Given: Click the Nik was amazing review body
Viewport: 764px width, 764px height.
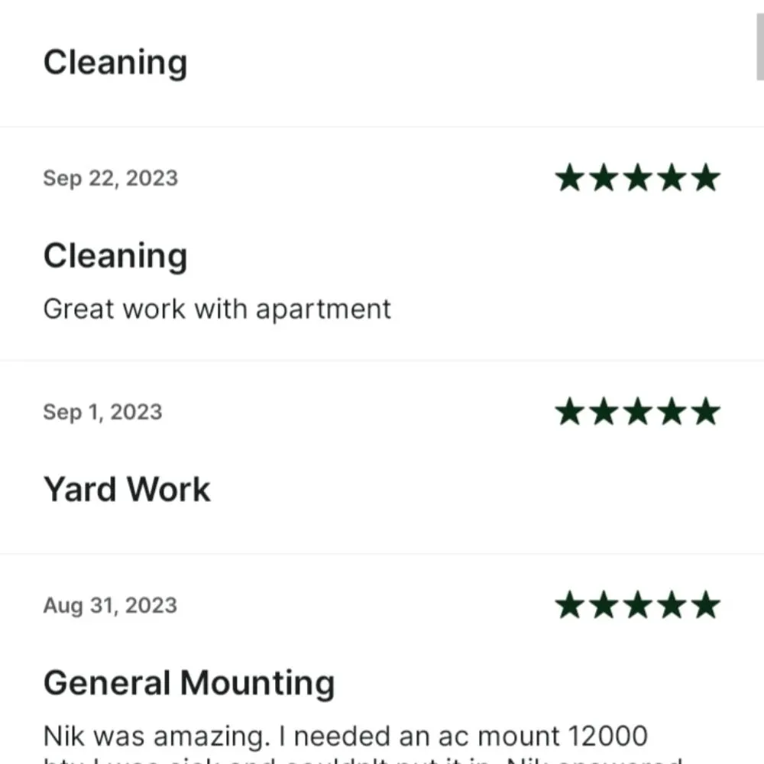Looking at the screenshot, I should [x=344, y=735].
